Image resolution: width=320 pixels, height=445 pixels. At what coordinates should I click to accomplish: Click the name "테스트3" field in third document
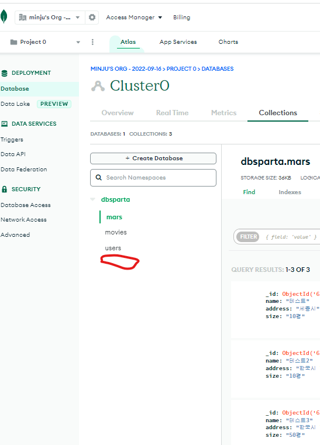[289, 420]
